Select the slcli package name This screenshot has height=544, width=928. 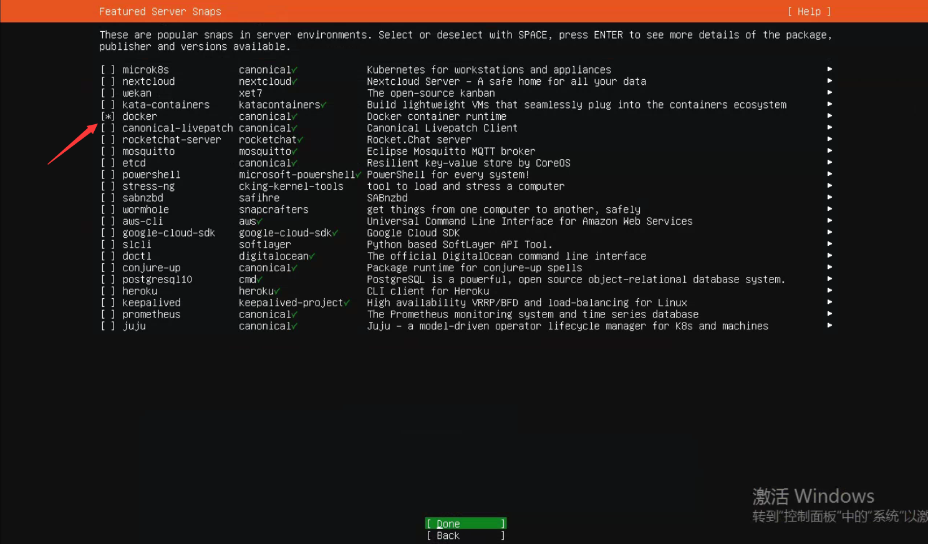pyautogui.click(x=137, y=245)
